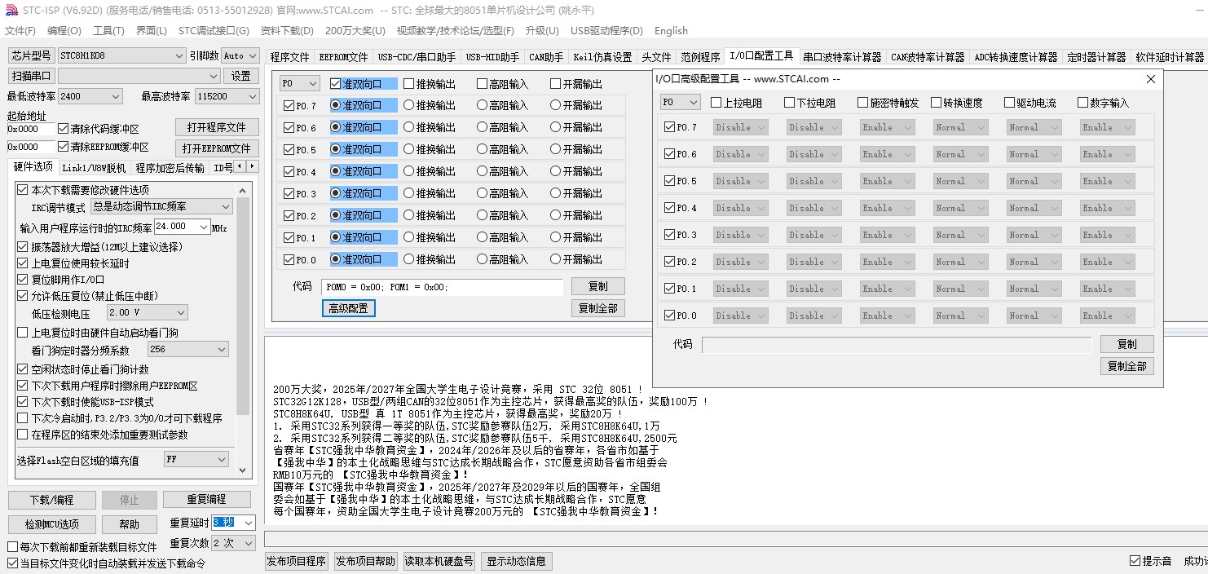Open the Link1/U8W脱机 options tab

pyautogui.click(x=94, y=168)
